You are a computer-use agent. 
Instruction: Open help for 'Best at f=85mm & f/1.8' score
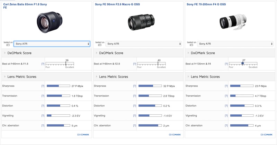pyautogui.click(x=43, y=64)
